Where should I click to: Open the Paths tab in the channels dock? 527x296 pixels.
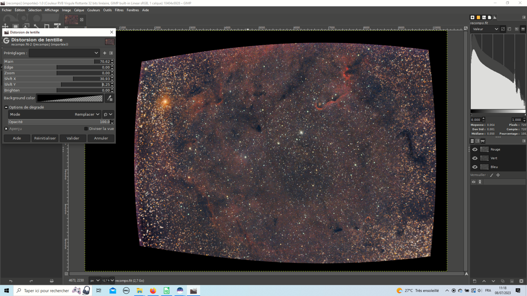[x=483, y=141]
